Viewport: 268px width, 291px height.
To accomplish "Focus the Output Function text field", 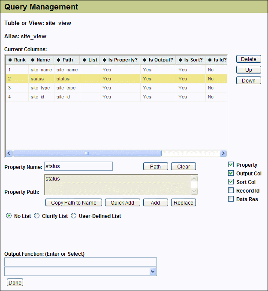I will coord(81,262).
